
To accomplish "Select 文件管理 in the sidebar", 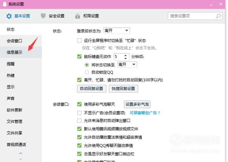I will tap(21, 121).
